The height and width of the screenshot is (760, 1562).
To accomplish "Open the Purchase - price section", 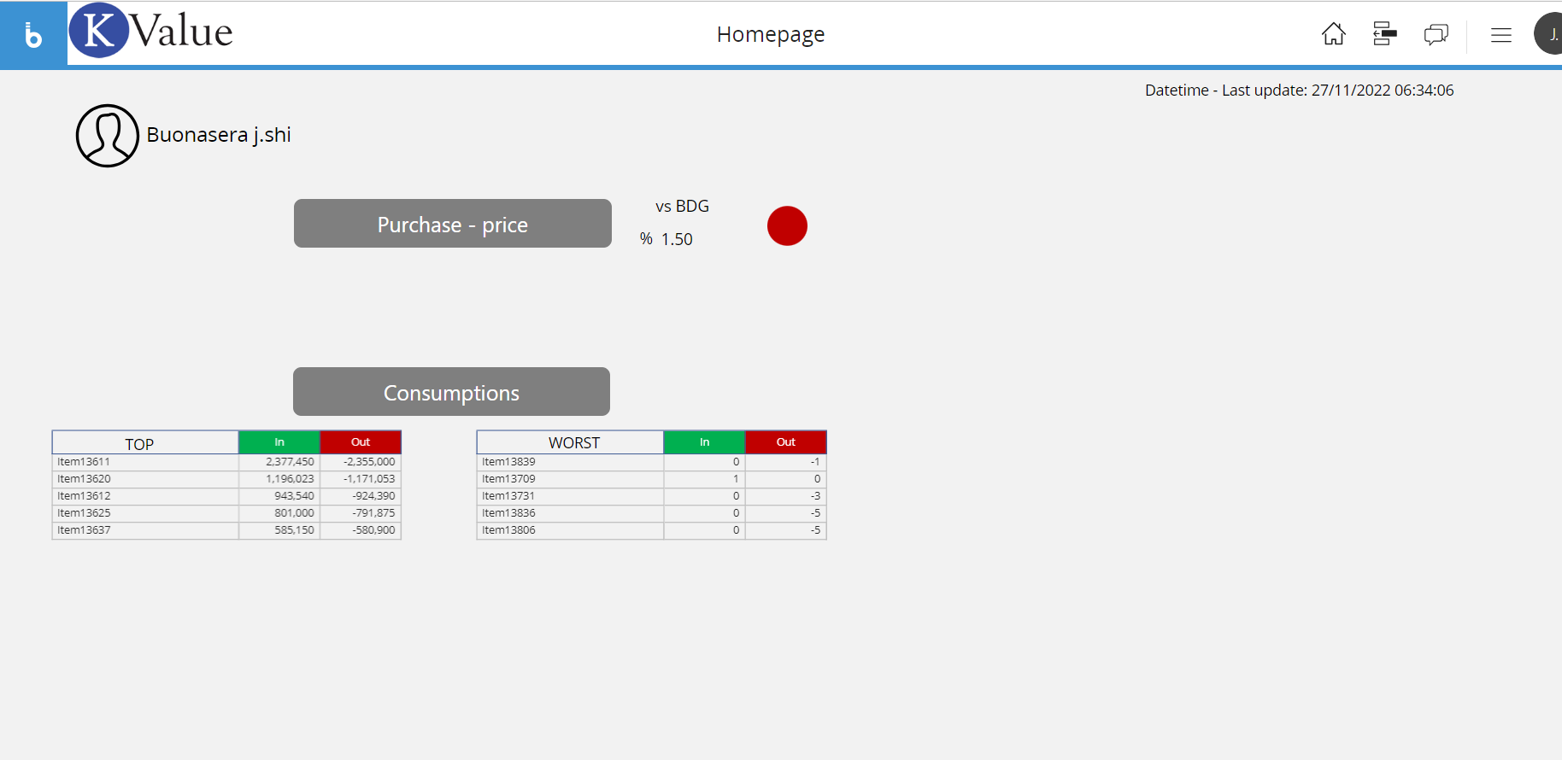I will [452, 224].
